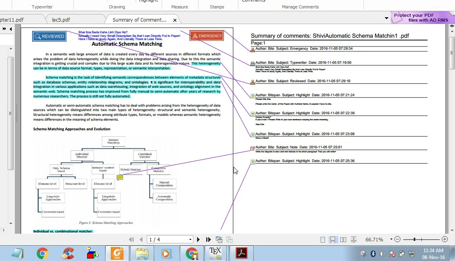The width and height of the screenshot is (455, 261).
Task: Zoom out with the minus button
Action: 398,239
